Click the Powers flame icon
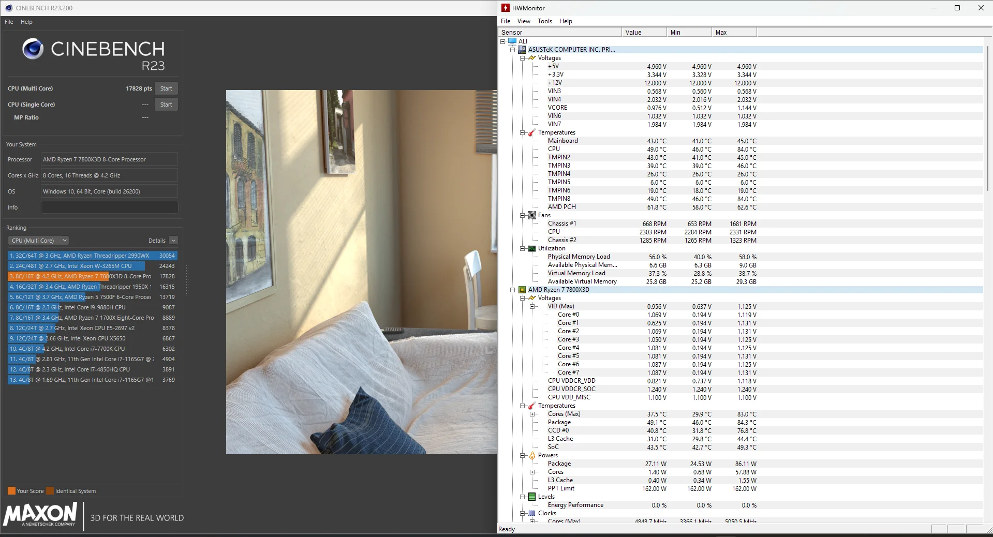Viewport: 993px width, 537px height. coord(532,455)
